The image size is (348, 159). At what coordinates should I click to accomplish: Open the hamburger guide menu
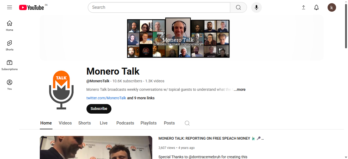pyautogui.click(x=10, y=7)
